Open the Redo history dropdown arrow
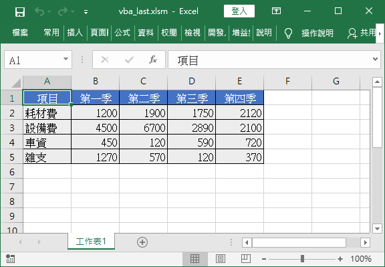 coord(72,11)
